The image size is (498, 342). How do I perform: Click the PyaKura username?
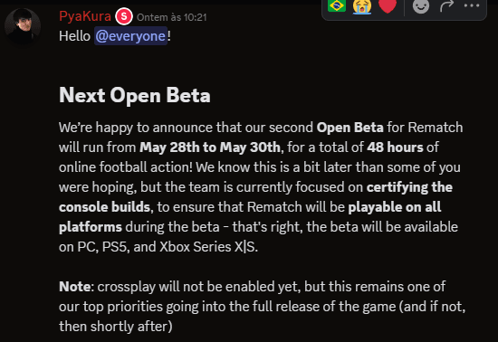point(85,16)
